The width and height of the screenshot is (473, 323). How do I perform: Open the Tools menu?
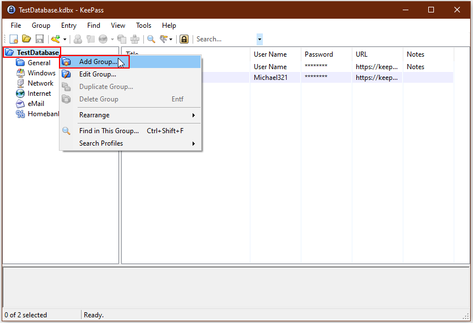tap(143, 25)
